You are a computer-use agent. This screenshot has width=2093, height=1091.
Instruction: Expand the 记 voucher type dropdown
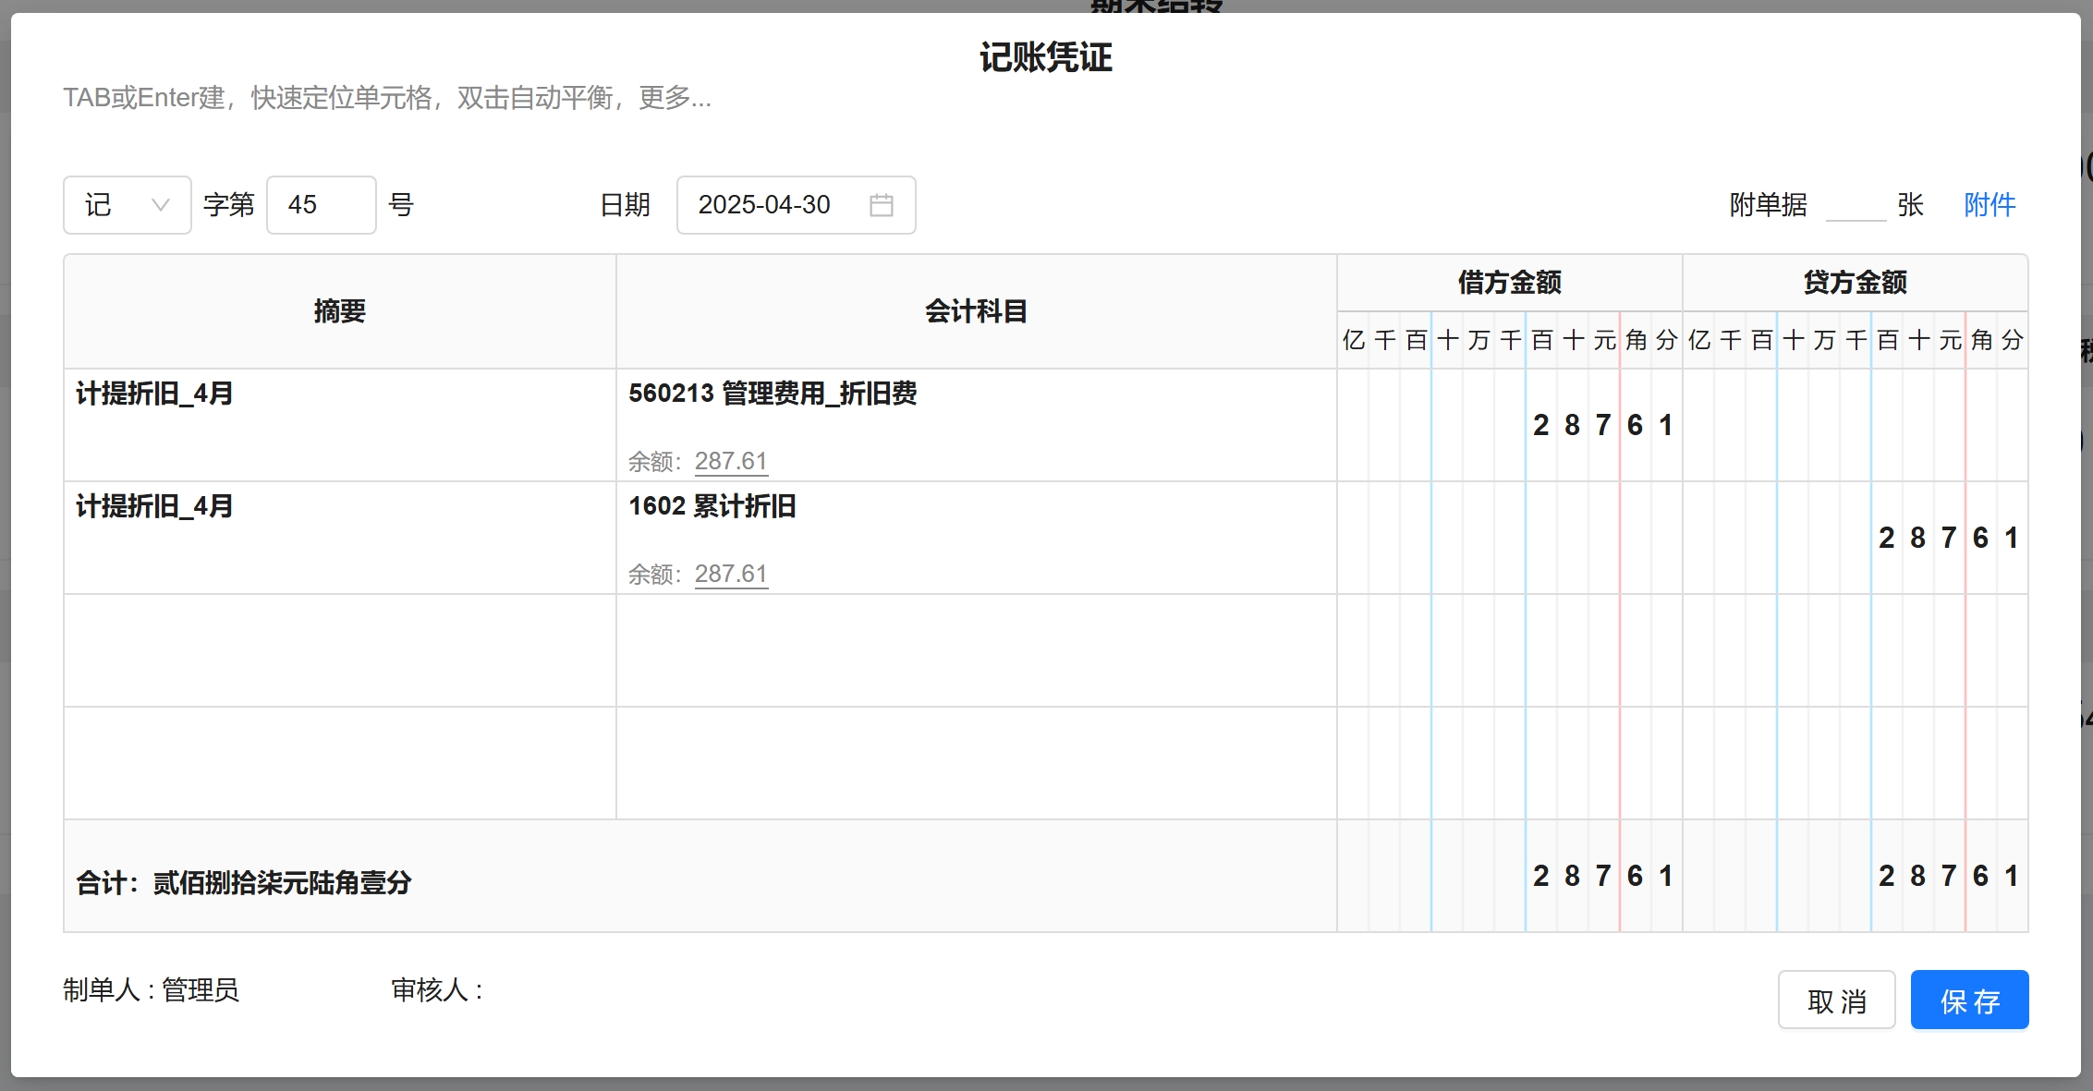(x=128, y=205)
